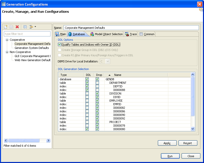Create a new configuration with the New icon
The width and height of the screenshot is (204, 163).
[6, 27]
